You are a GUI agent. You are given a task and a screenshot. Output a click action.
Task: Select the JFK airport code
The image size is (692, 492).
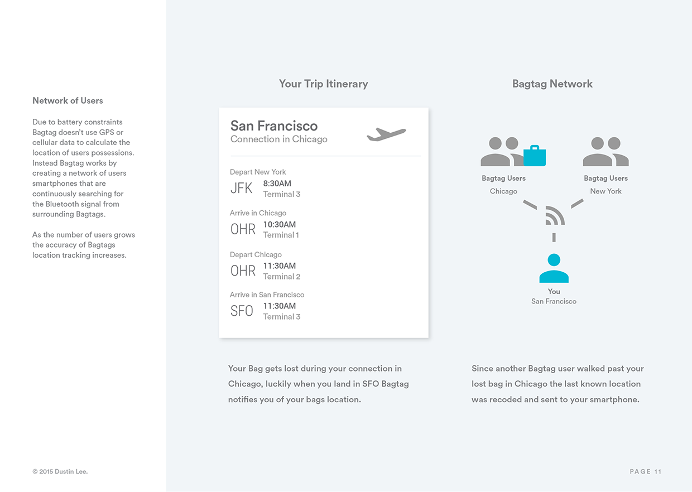click(242, 189)
